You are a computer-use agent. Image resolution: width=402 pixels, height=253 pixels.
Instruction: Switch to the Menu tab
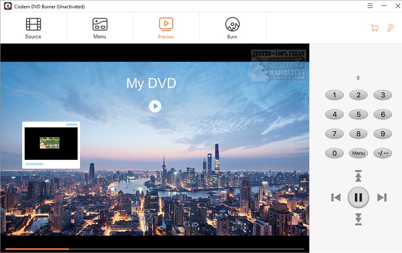pos(100,28)
